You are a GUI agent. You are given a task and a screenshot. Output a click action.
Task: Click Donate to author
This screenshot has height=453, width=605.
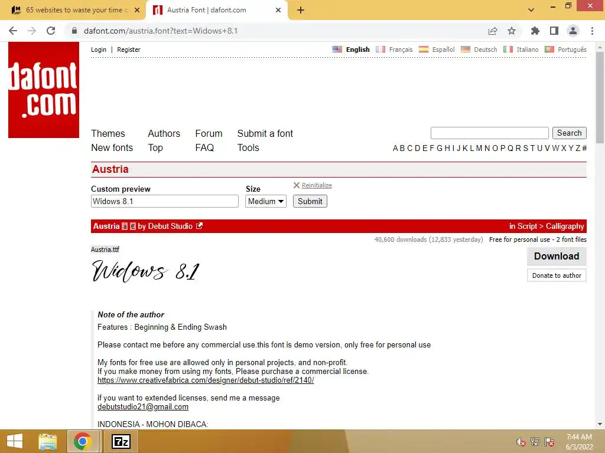(557, 275)
